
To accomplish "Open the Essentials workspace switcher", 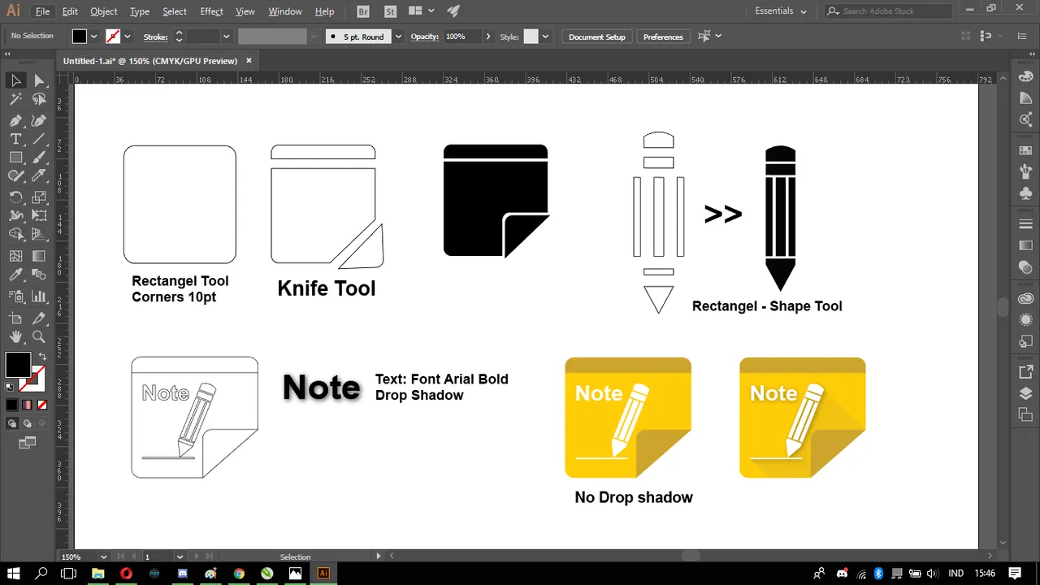I will 781,11.
